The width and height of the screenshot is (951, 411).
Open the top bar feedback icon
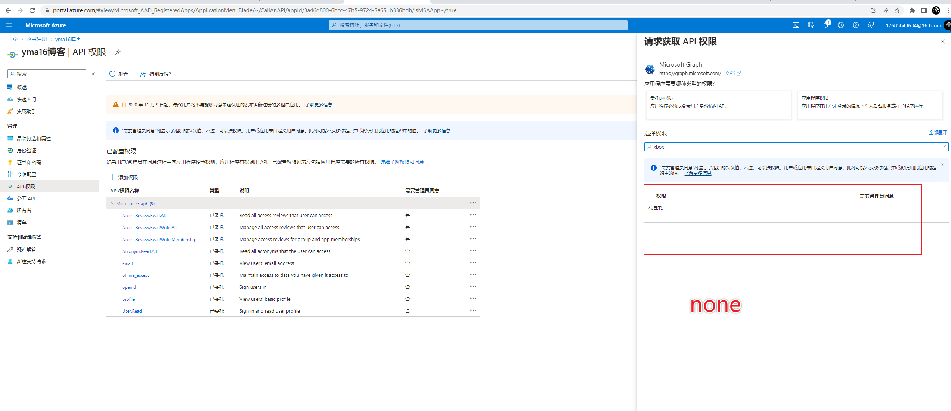pyautogui.click(x=871, y=25)
